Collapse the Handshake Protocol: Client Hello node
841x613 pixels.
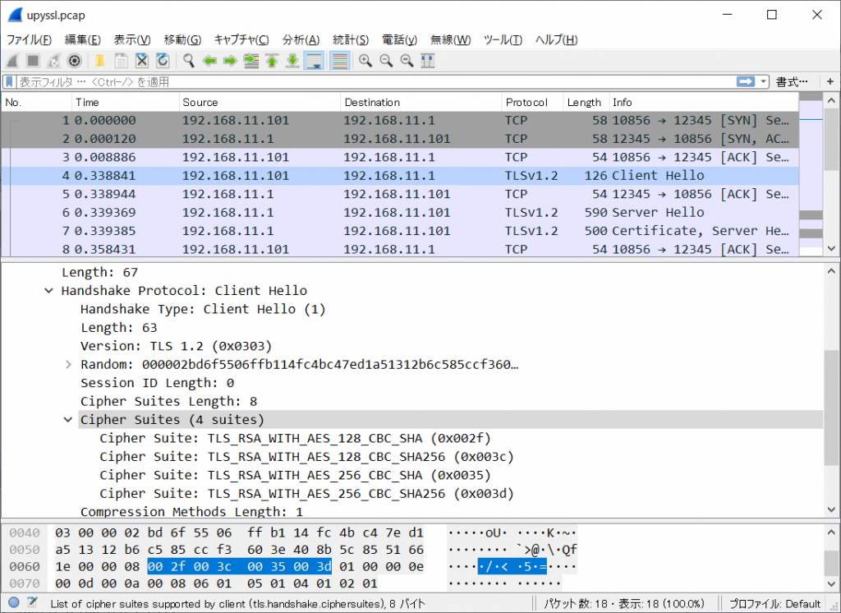coord(48,290)
